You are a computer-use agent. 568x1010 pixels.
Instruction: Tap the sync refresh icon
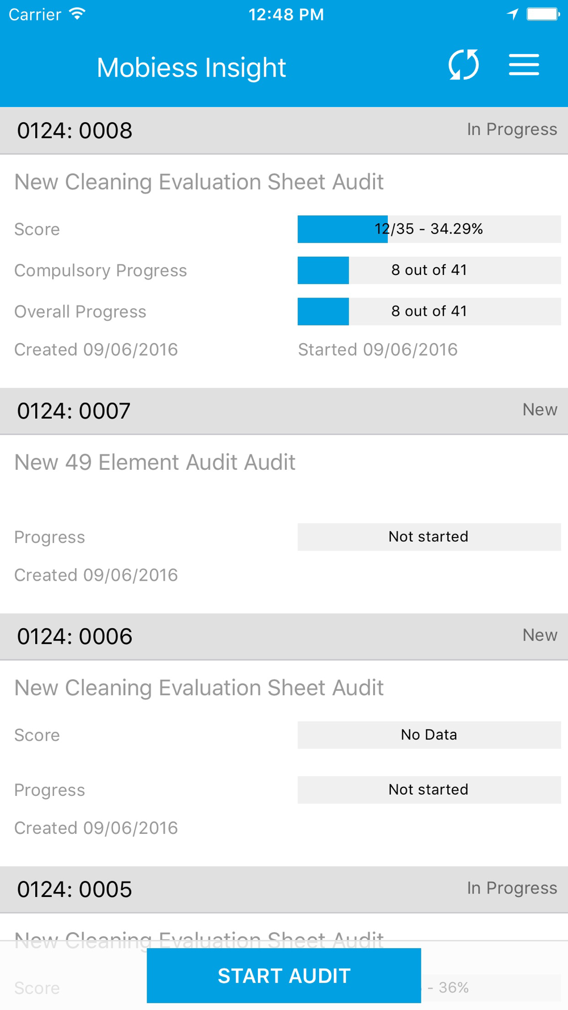point(463,65)
